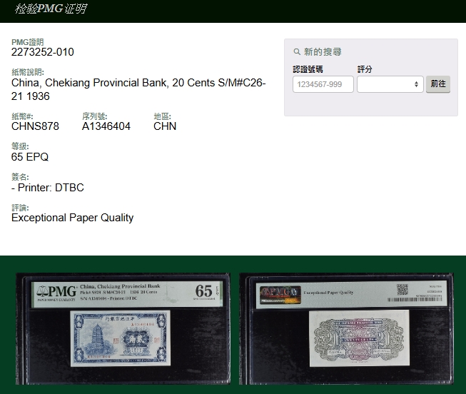Click the 評論 field label
This screenshot has height=394, width=466.
[20, 208]
